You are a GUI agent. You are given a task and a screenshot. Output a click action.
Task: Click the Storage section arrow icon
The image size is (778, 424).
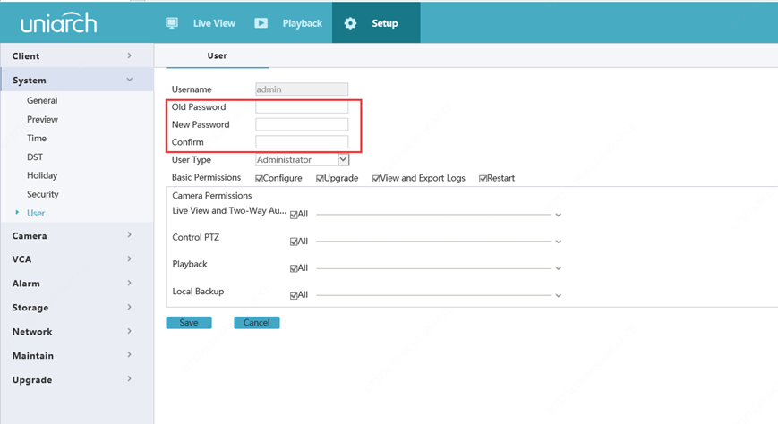click(129, 307)
